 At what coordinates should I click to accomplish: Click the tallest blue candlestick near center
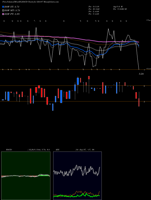tap(61, 97)
